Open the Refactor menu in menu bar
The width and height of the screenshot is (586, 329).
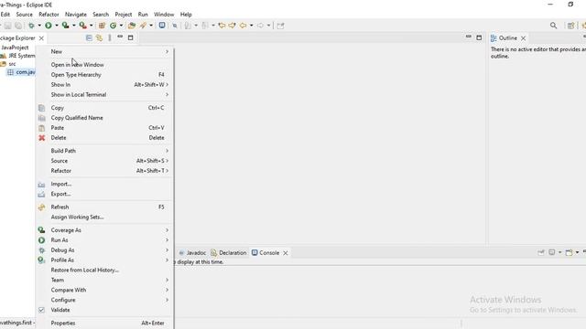pyautogui.click(x=49, y=15)
